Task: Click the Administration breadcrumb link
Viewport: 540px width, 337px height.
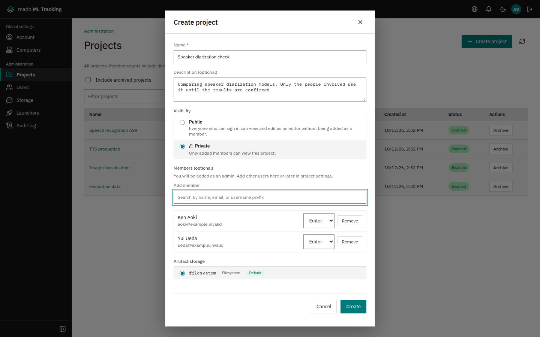Action: tap(99, 31)
